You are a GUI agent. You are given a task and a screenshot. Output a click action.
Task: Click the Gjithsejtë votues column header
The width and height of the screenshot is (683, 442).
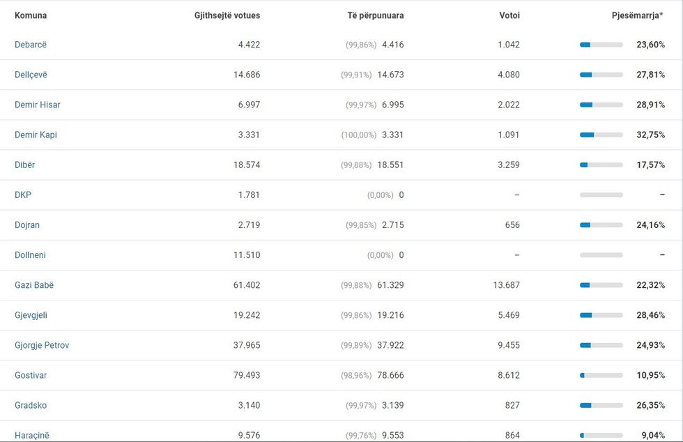227,15
